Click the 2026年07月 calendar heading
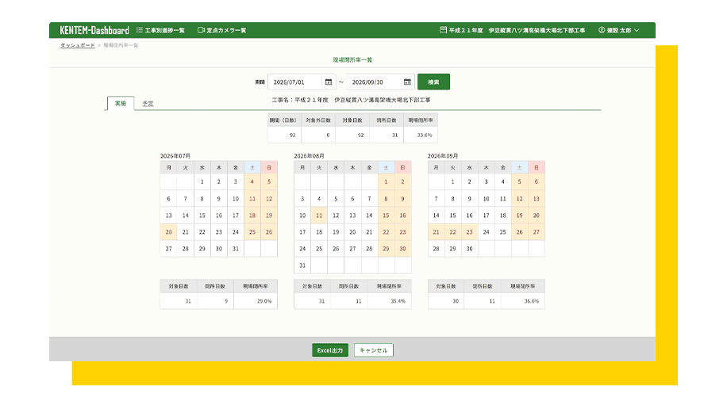This screenshot has height=408, width=727. pos(175,156)
